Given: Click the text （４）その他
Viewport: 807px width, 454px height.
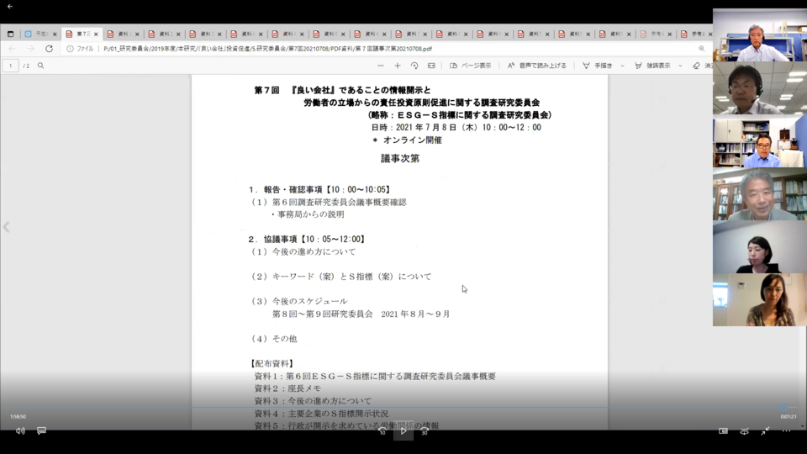Looking at the screenshot, I should click(273, 339).
